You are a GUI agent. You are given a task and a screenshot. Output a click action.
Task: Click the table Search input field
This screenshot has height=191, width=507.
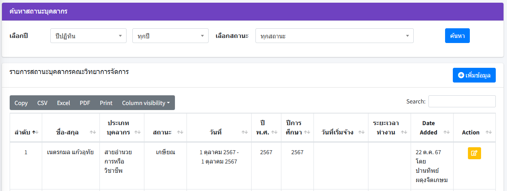(462, 101)
